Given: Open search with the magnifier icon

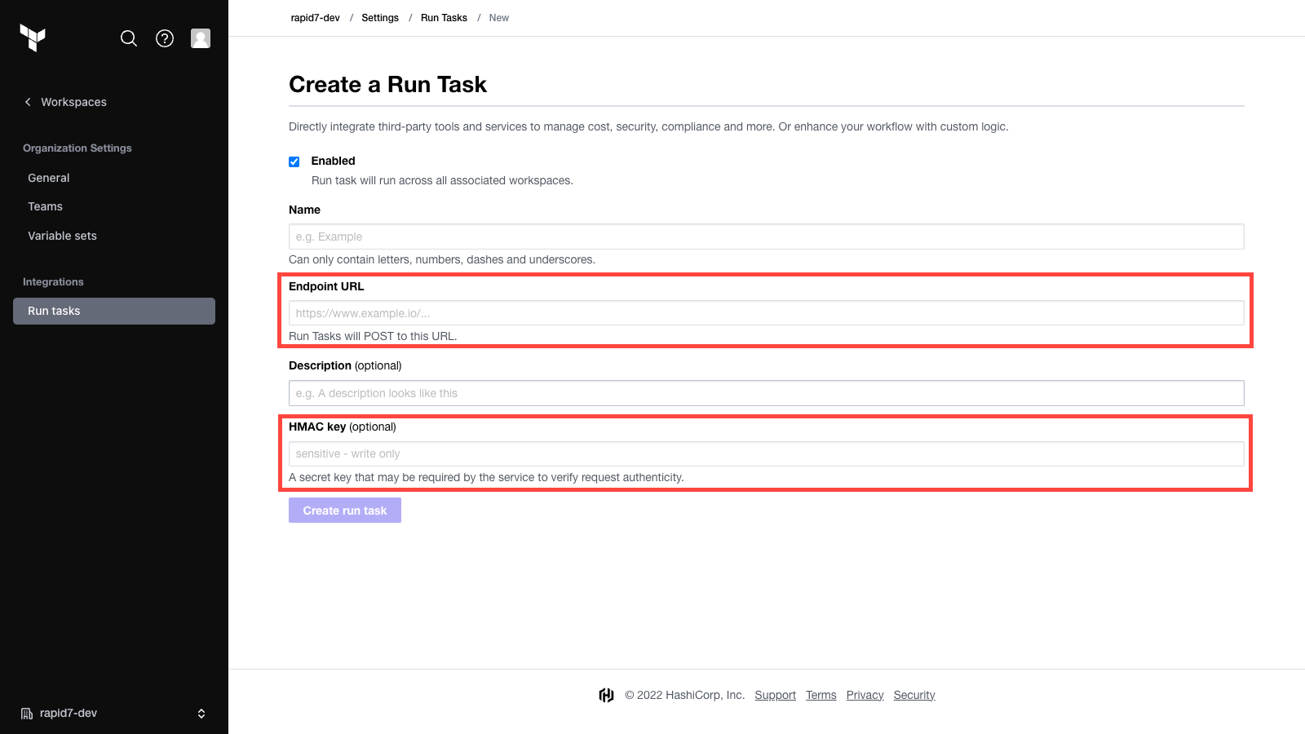Looking at the screenshot, I should pos(129,38).
